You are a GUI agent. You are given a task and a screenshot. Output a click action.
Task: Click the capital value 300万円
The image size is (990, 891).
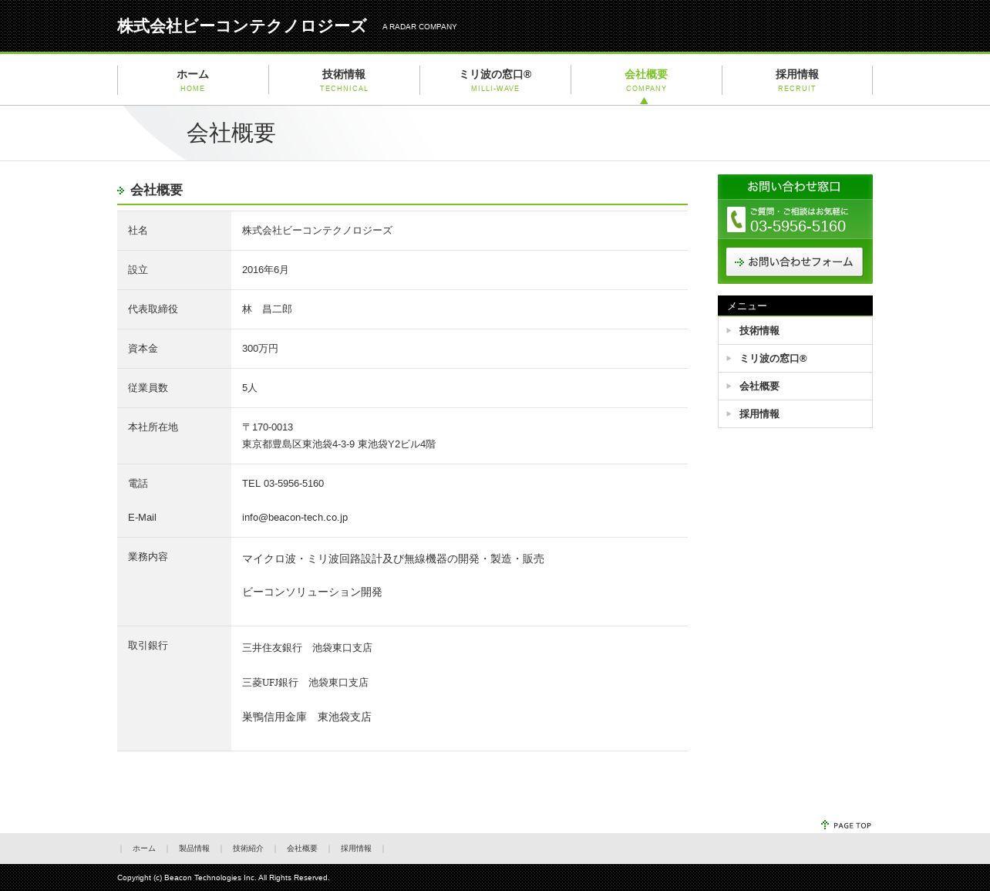point(260,349)
